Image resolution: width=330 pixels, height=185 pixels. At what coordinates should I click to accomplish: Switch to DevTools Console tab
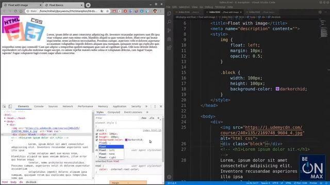39,106
